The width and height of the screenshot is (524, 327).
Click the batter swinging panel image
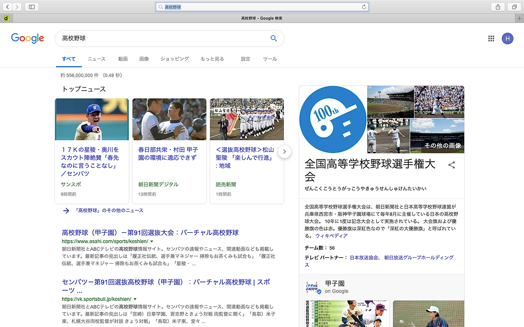coord(439,102)
